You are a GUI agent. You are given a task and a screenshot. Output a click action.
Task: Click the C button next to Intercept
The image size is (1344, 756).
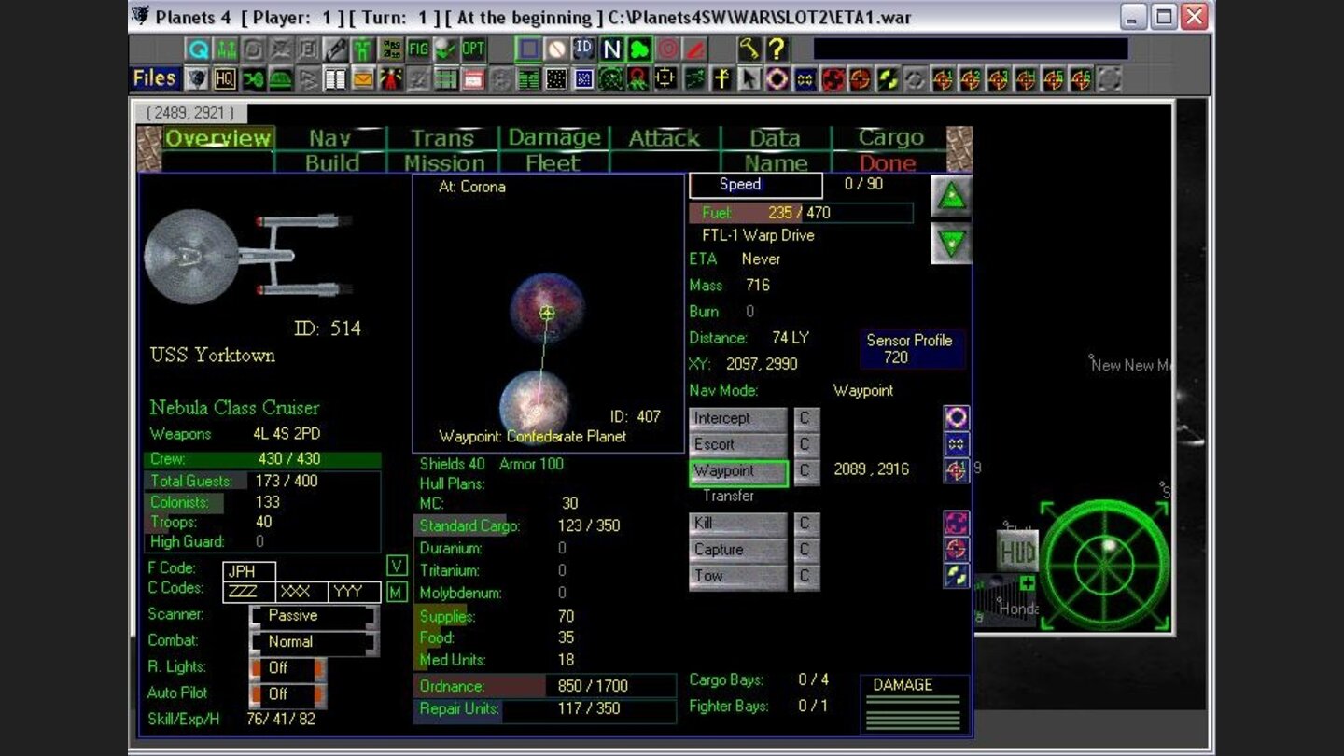coord(806,418)
